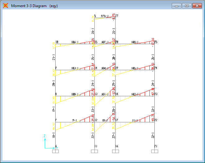Select beam label 100-1 in the left bay
Screen dimensions: 205x163
tap(75, 94)
